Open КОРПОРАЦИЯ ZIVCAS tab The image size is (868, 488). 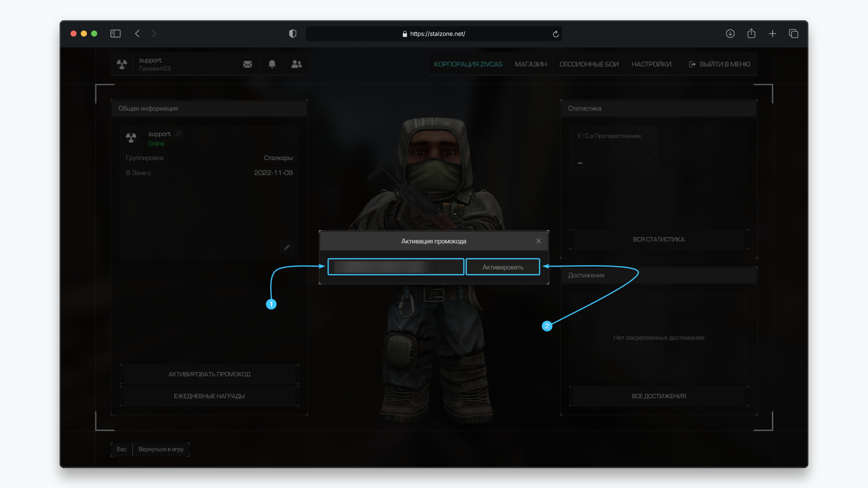click(468, 64)
